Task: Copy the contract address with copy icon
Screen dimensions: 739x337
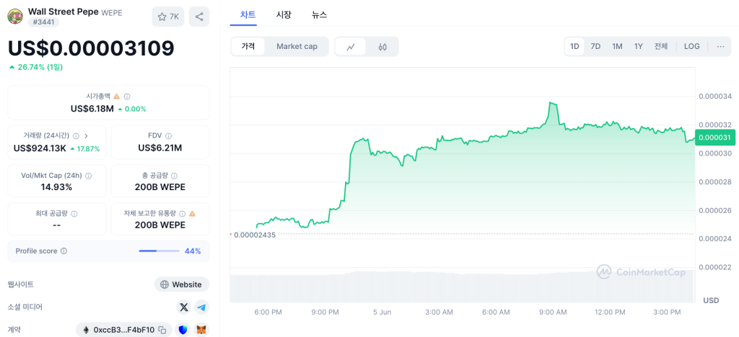Action: [162, 330]
